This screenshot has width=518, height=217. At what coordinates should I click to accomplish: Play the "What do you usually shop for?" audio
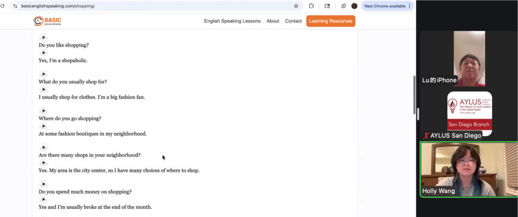(44, 74)
